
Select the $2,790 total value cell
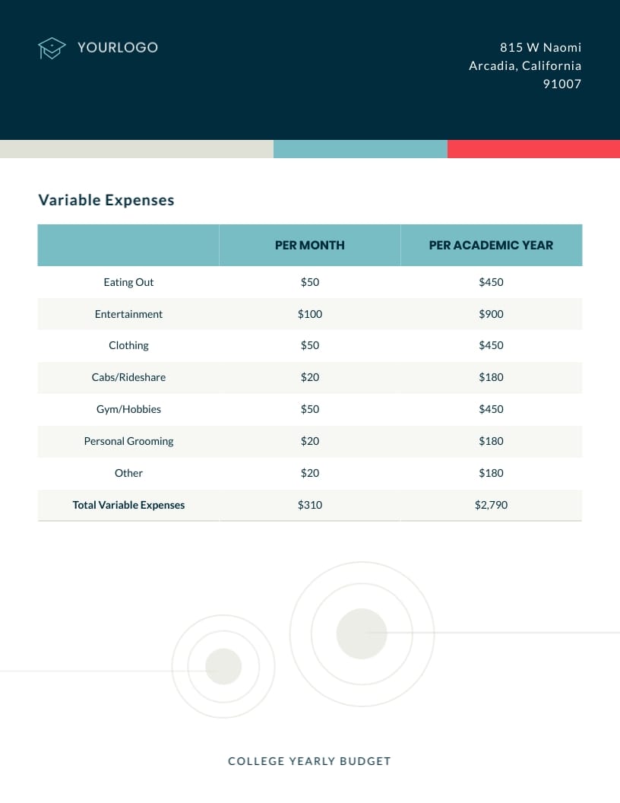pos(491,505)
